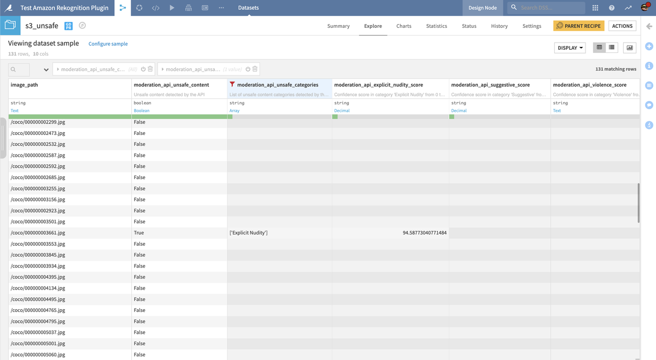Open the Datasets menu in top bar
Screen dimensions: 656x360
coord(249,8)
